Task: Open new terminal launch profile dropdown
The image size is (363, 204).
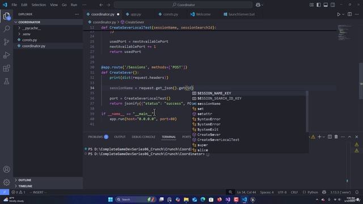Action: 324,137
